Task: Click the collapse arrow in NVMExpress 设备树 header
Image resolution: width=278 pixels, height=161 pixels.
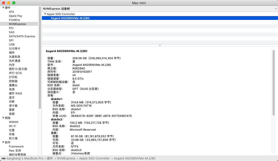Action: (275, 9)
